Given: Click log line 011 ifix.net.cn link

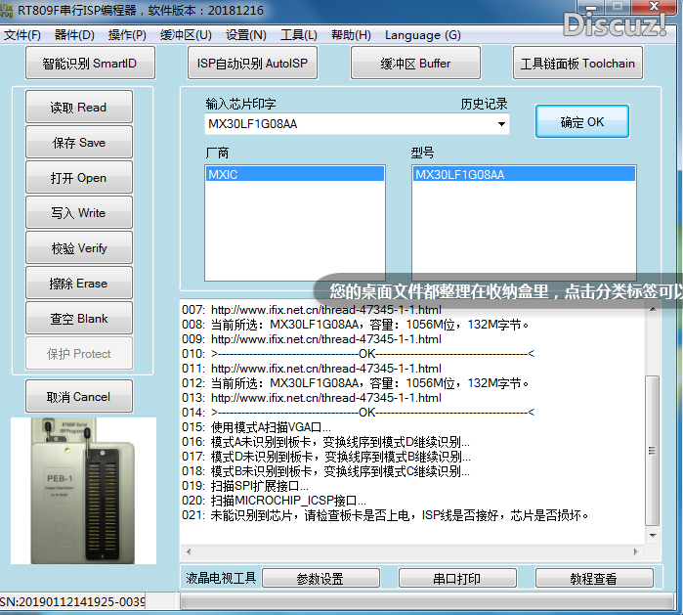Looking at the screenshot, I should coord(325,369).
